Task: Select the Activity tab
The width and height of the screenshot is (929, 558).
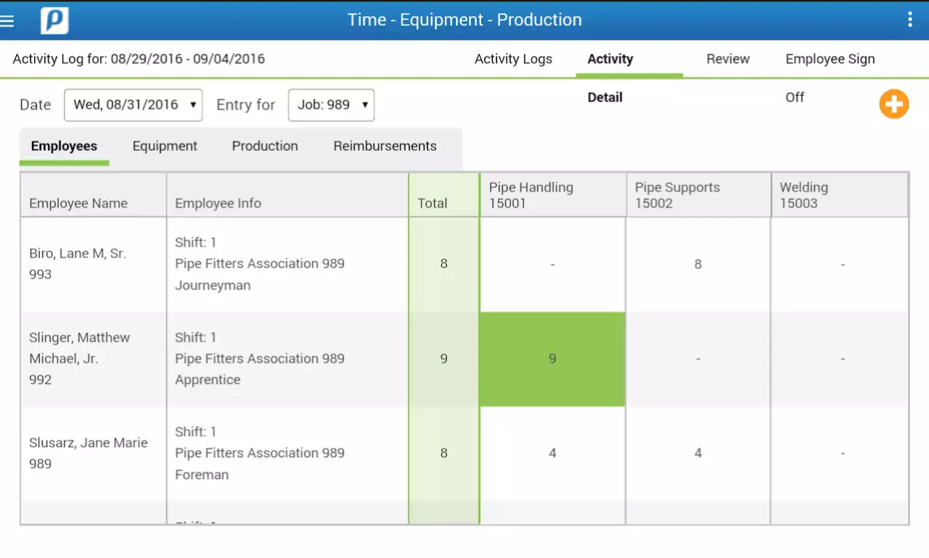Action: (x=610, y=60)
